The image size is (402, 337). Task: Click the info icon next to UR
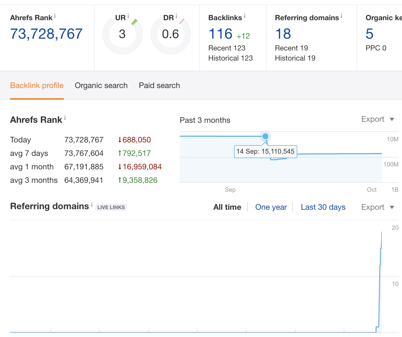[128, 16]
